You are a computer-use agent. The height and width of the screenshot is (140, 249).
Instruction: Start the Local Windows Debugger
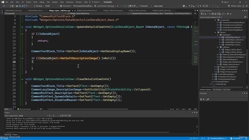(105, 6)
